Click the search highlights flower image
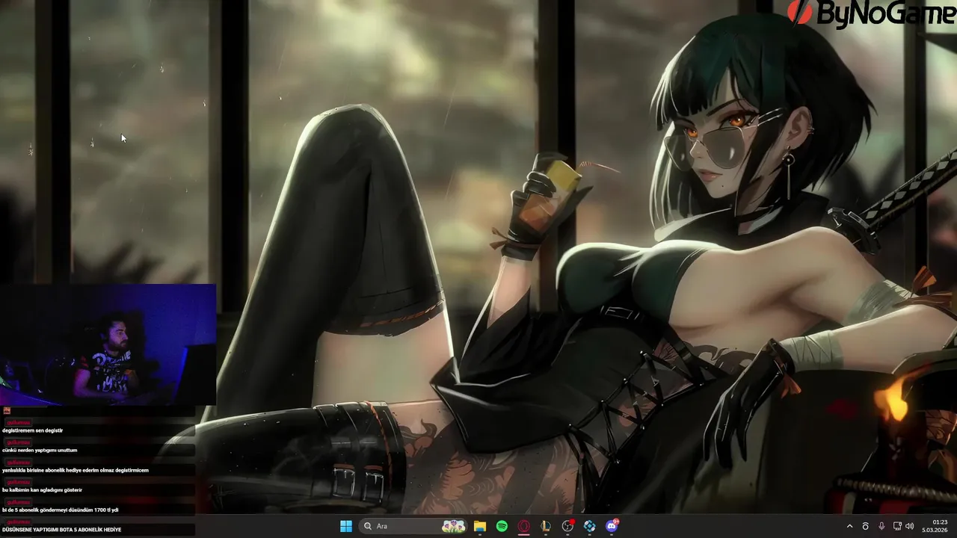The height and width of the screenshot is (538, 957). coord(453,526)
